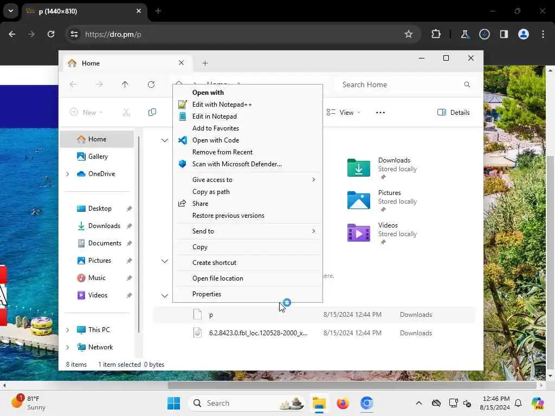Select the recent file named p
Image resolution: width=555 pixels, height=416 pixels.
(314, 315)
